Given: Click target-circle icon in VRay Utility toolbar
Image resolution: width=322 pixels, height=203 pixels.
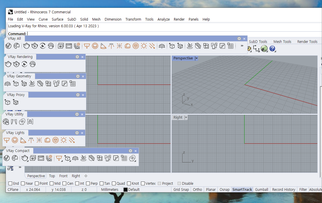Looking at the screenshot, I should point(22,122).
